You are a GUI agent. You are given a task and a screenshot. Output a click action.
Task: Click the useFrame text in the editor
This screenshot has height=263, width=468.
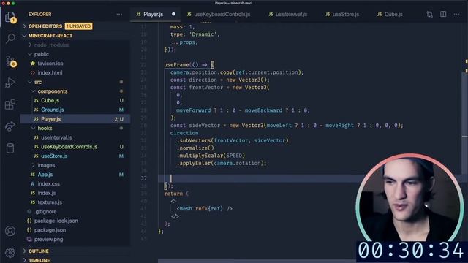tap(176, 65)
